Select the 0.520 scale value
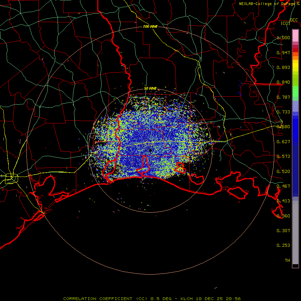The height and width of the screenshot is (301, 301). pos(283,172)
